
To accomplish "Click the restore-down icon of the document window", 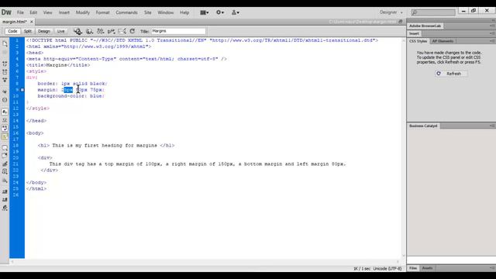I will pyautogui.click(x=401, y=22).
